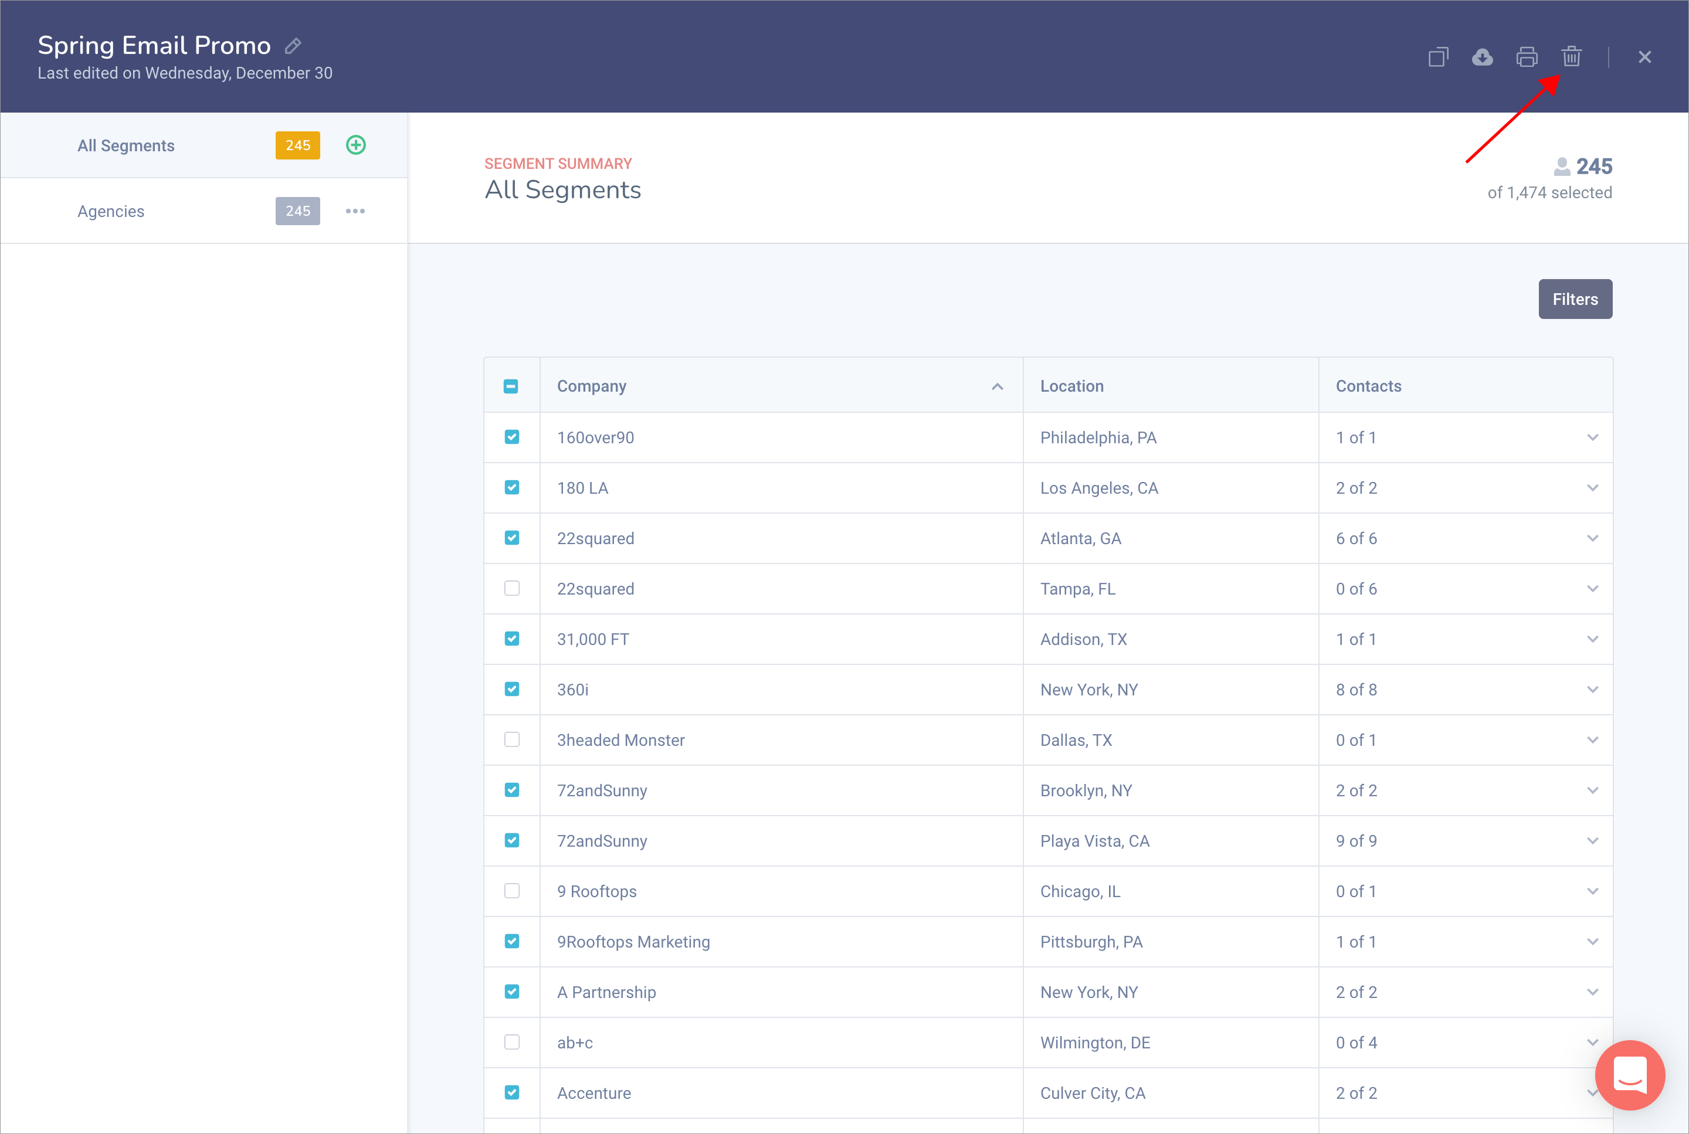Viewport: 1689px width, 1134px height.
Task: Click the 0 of 4 contacts value
Action: 1356,1043
